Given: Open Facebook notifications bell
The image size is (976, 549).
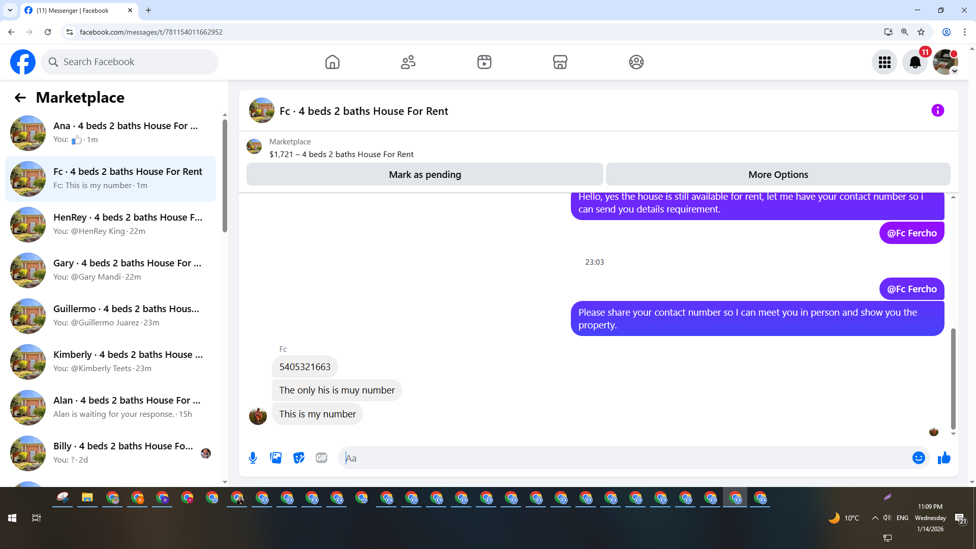Looking at the screenshot, I should tap(914, 62).
